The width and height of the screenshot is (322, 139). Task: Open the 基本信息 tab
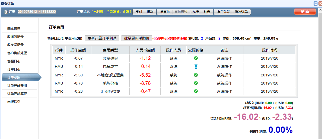click(14, 29)
